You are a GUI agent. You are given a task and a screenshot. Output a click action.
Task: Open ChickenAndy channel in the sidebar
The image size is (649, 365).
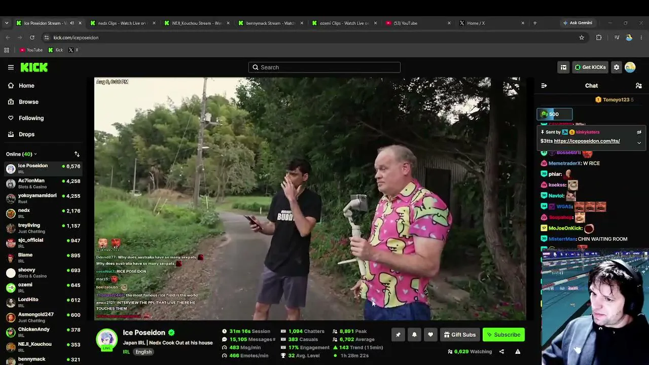(x=43, y=332)
